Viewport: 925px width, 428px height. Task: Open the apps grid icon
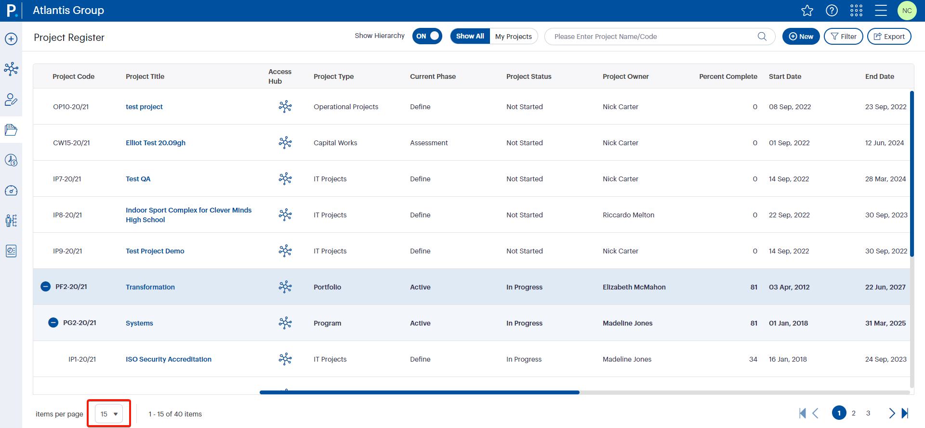point(857,11)
